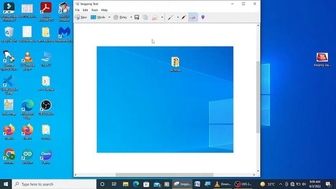Send the snip via the email icon
The image size is (336, 189).
pyautogui.click(x=154, y=17)
